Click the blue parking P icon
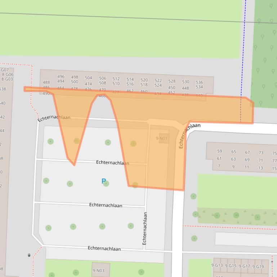Viewport: 277px width, 277px height. 103,181
